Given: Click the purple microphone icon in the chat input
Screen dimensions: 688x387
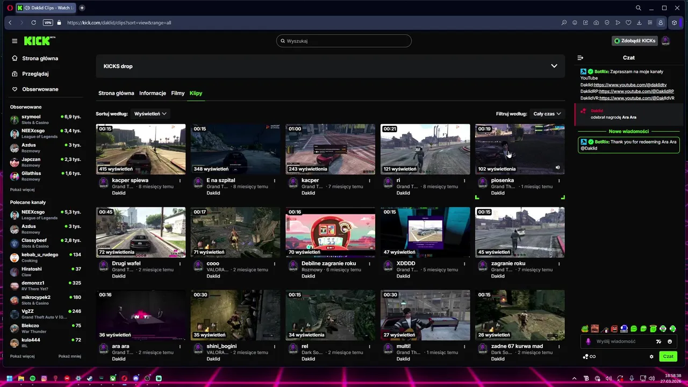Looking at the screenshot, I should pos(588,341).
